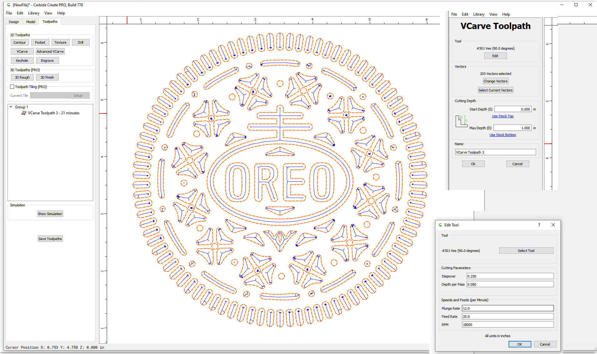The width and height of the screenshot is (597, 354).
Task: Click the Use Stock Top link
Action: (503, 116)
